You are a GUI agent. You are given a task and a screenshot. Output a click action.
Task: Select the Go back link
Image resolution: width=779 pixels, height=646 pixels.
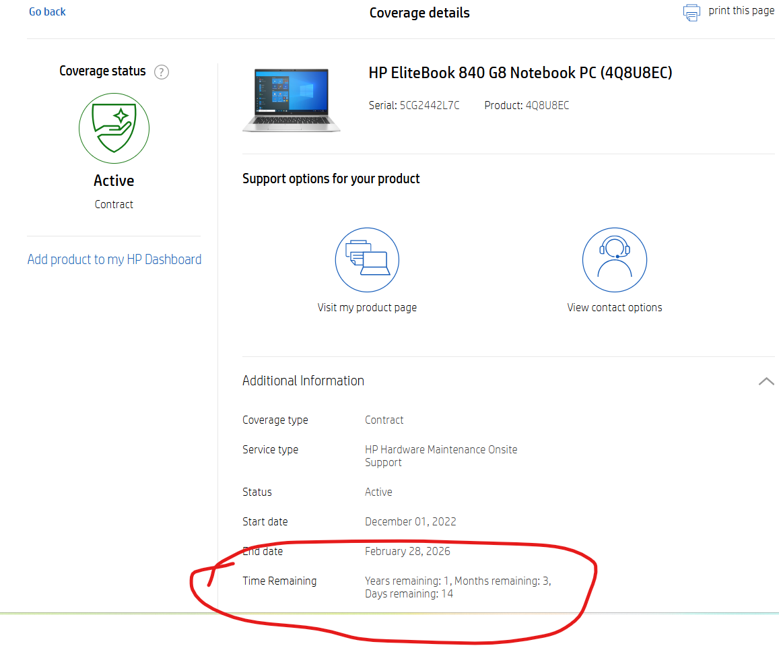[x=47, y=11]
